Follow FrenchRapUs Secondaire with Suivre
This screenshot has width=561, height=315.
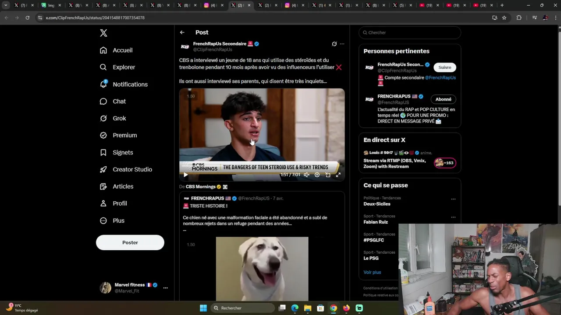(445, 67)
